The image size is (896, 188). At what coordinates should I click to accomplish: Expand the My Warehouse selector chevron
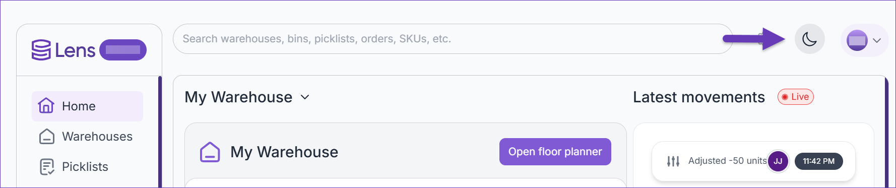(305, 97)
